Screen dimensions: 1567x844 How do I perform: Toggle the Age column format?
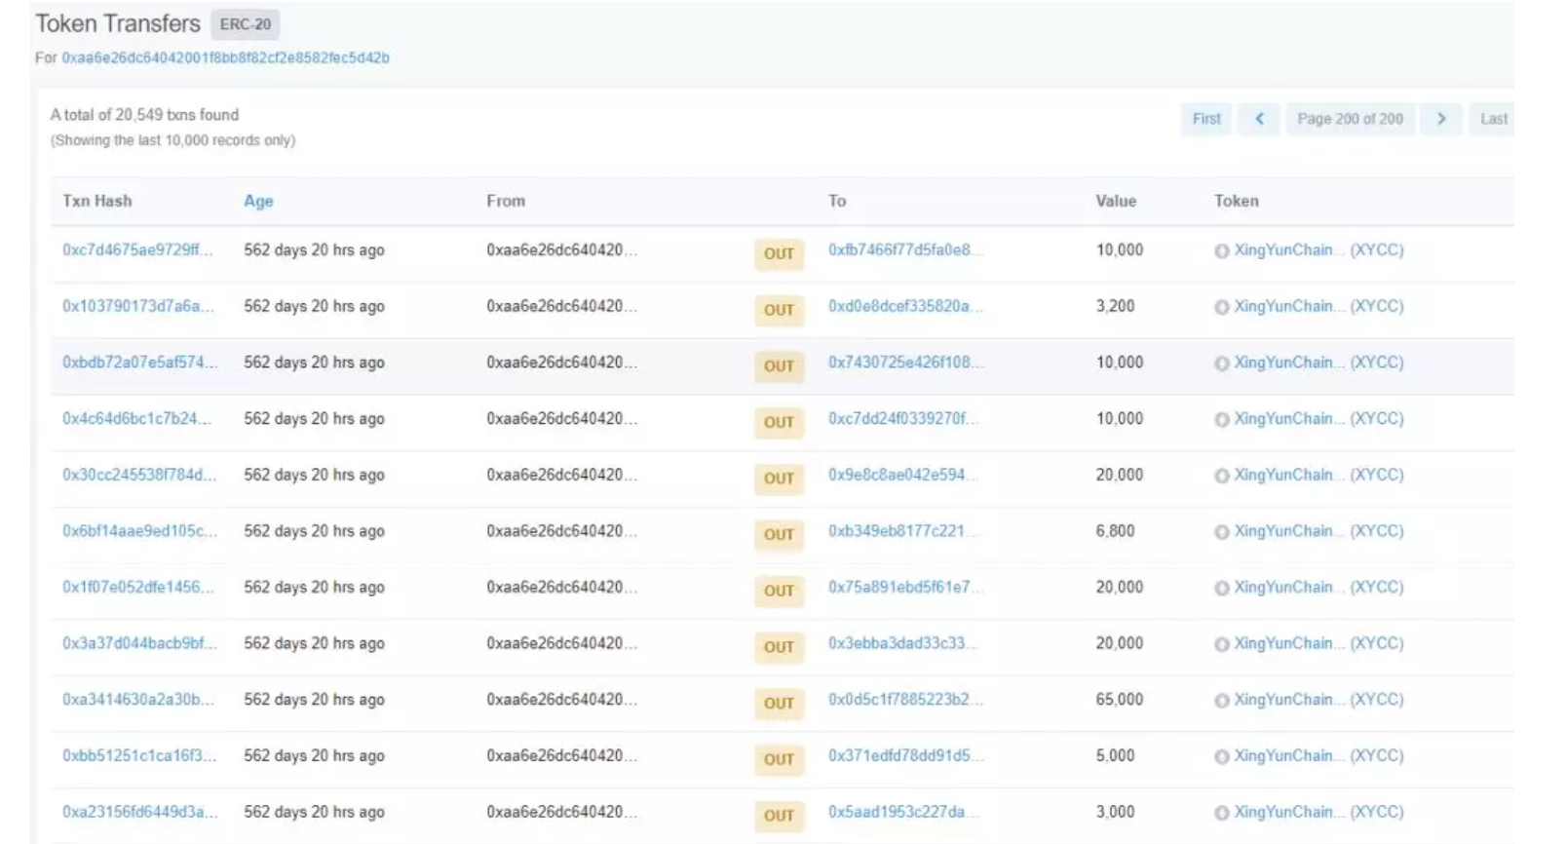(258, 201)
